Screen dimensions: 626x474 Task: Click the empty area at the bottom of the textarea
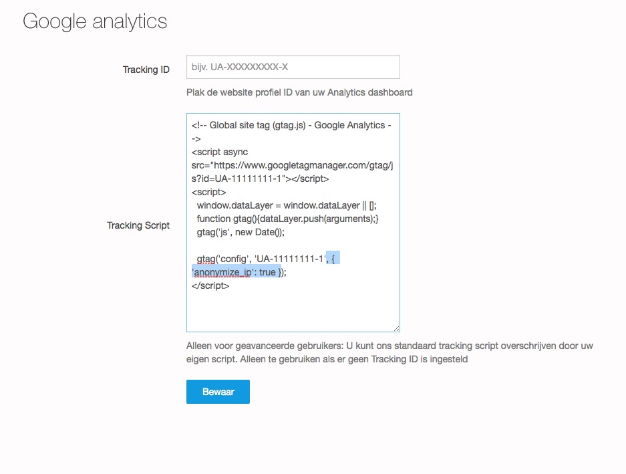[x=293, y=311]
